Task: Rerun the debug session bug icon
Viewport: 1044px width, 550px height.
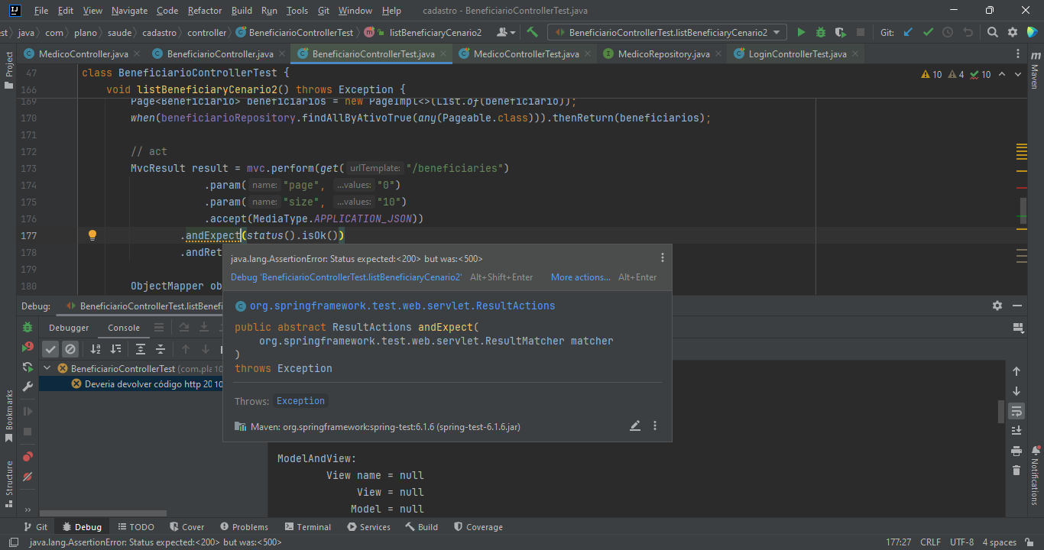Action: (x=28, y=328)
